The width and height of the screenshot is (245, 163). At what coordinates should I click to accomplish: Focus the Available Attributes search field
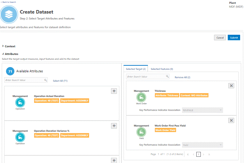click(x=24, y=80)
